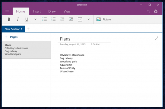Close the OneNote window
This screenshot has width=165, height=109.
coord(158,5)
